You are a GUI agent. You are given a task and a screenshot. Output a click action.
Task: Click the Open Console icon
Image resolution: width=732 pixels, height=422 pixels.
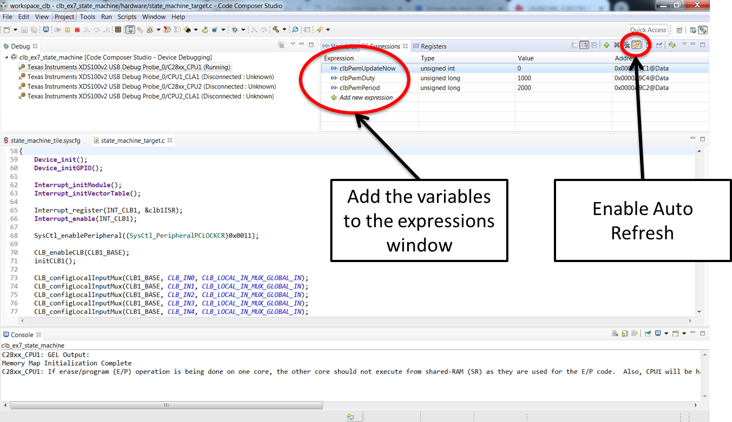(676, 333)
